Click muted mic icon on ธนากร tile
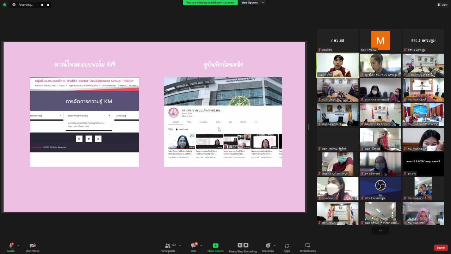 pos(405,174)
